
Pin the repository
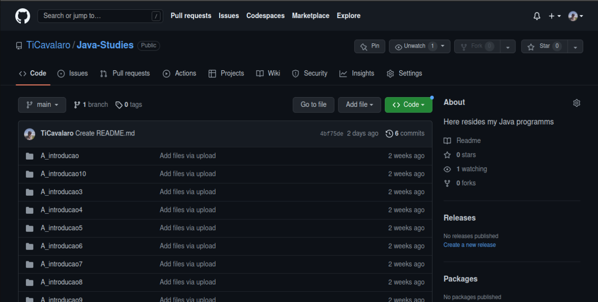click(x=370, y=46)
